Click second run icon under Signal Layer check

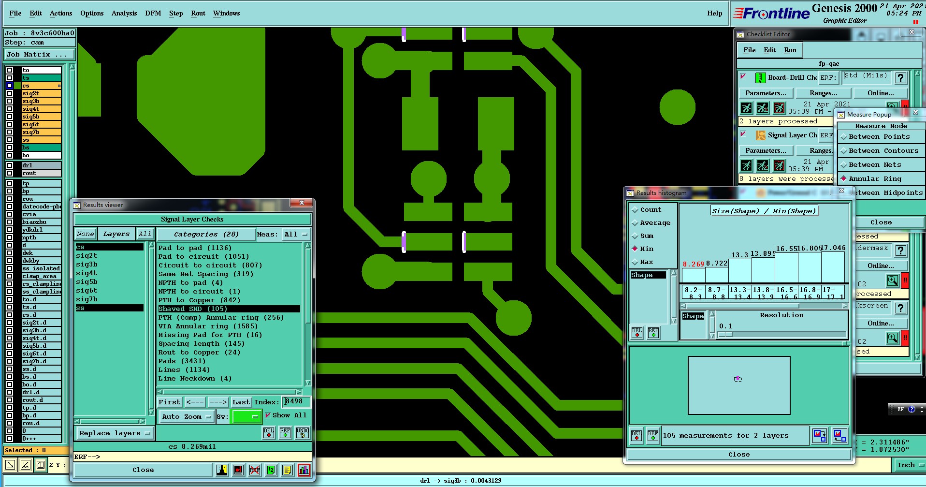(763, 166)
